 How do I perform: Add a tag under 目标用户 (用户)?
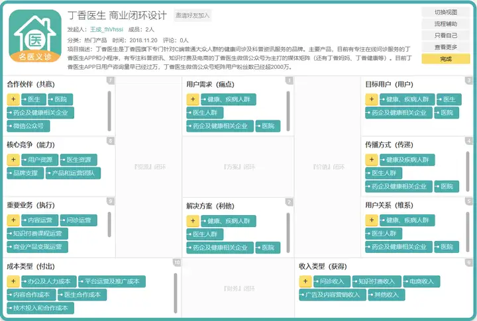click(372, 99)
